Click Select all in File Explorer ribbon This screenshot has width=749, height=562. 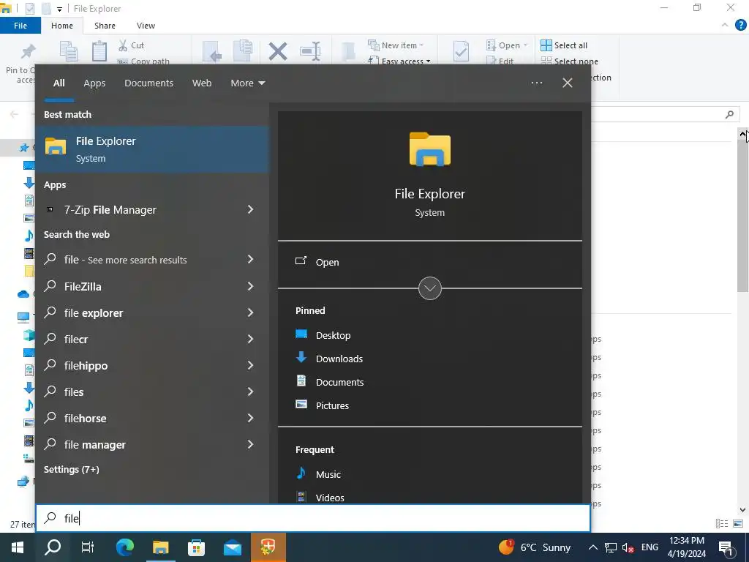[x=564, y=45]
